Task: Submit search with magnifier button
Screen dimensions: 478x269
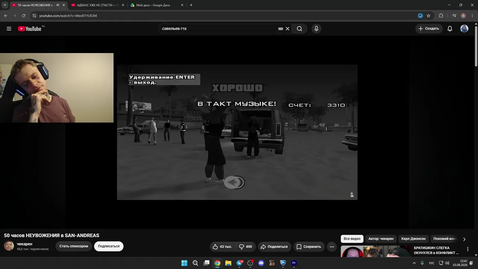Action: 299,29
